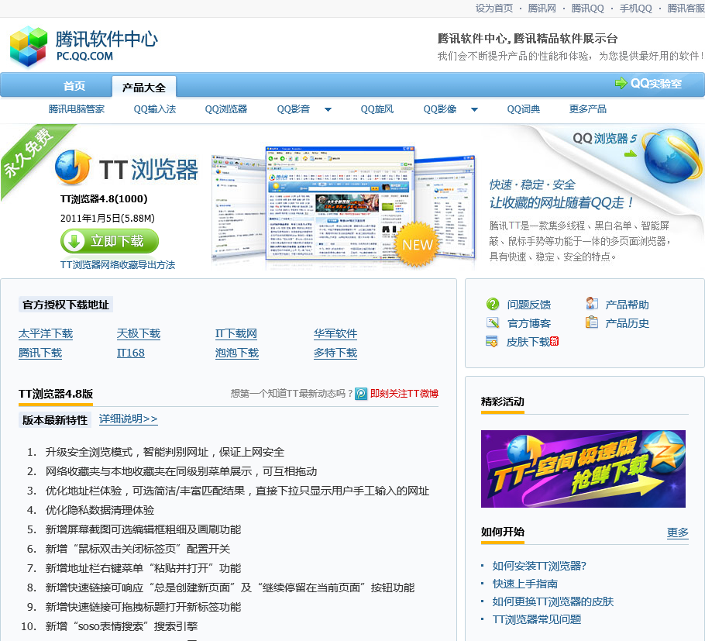Open the 产品历史 link
Image resolution: width=705 pixels, height=641 pixels.
pyautogui.click(x=627, y=323)
